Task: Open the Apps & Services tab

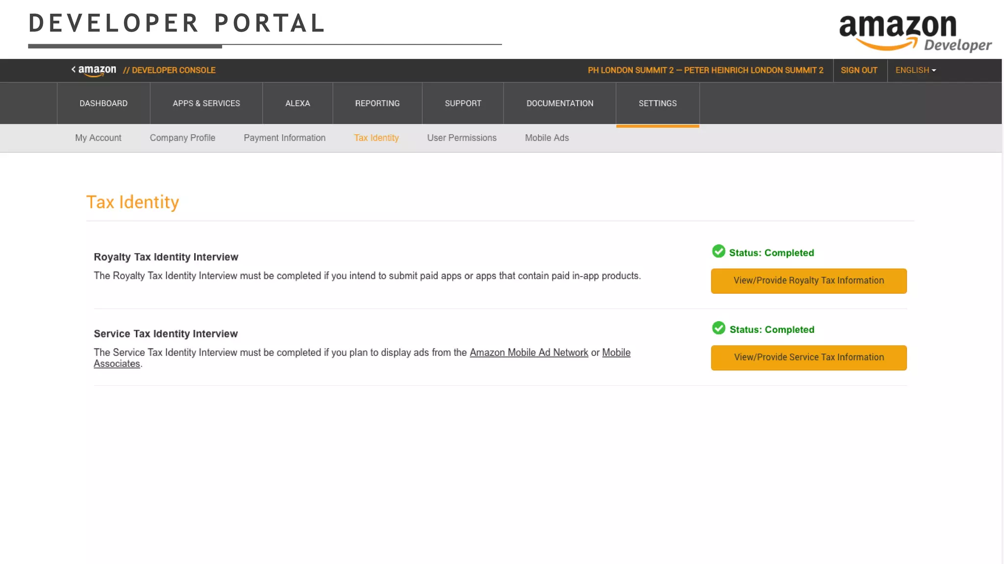Action: click(206, 103)
